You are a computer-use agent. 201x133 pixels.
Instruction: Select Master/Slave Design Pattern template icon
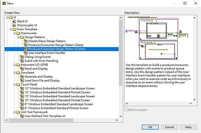(x=26, y=41)
